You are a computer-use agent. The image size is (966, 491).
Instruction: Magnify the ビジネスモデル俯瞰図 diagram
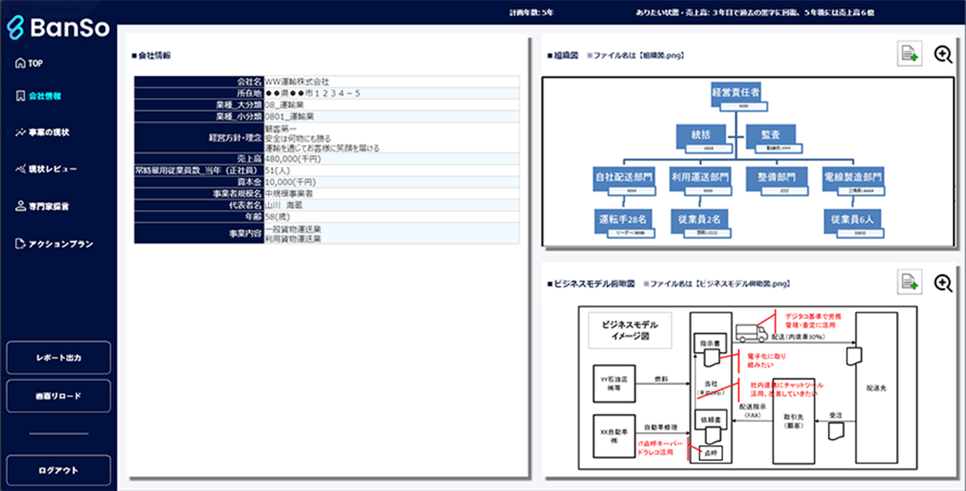point(943,282)
